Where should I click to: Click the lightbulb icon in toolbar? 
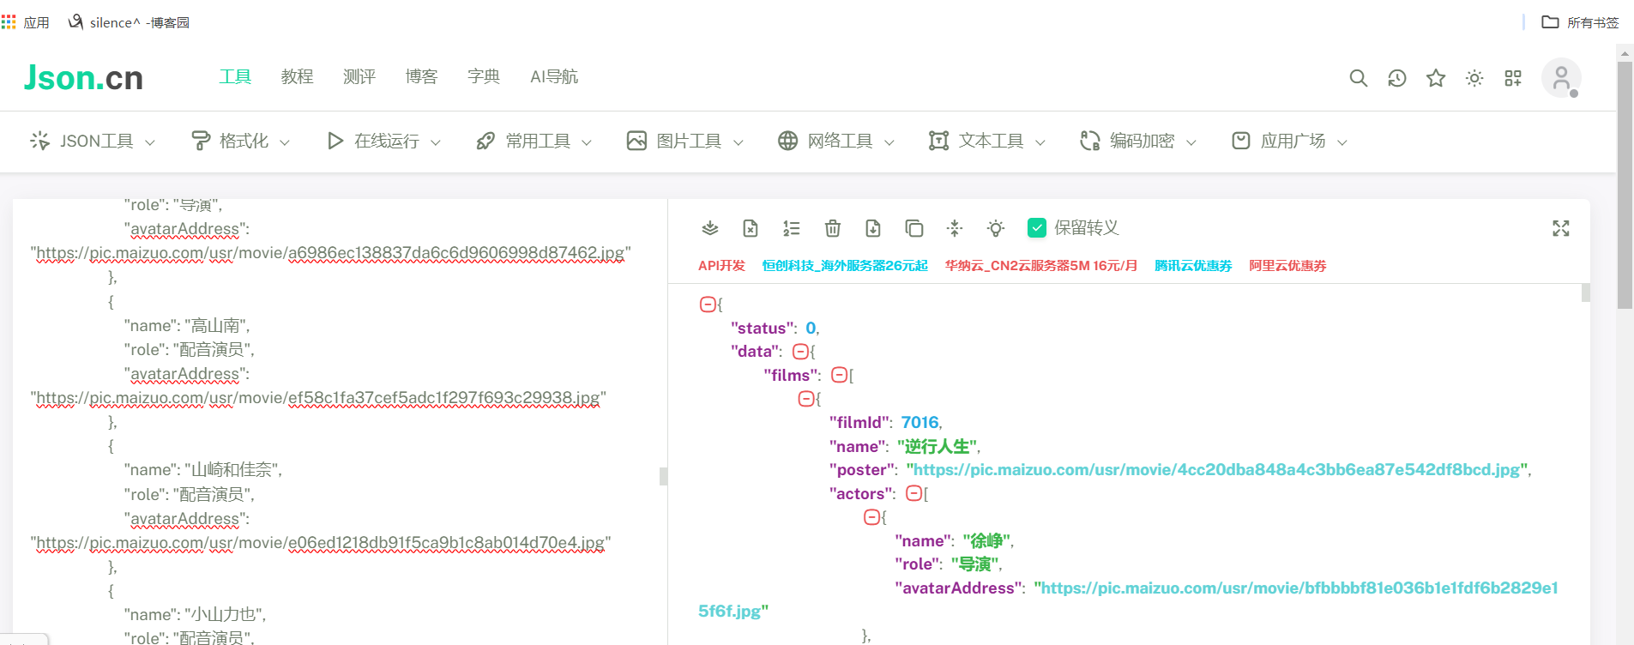click(996, 228)
